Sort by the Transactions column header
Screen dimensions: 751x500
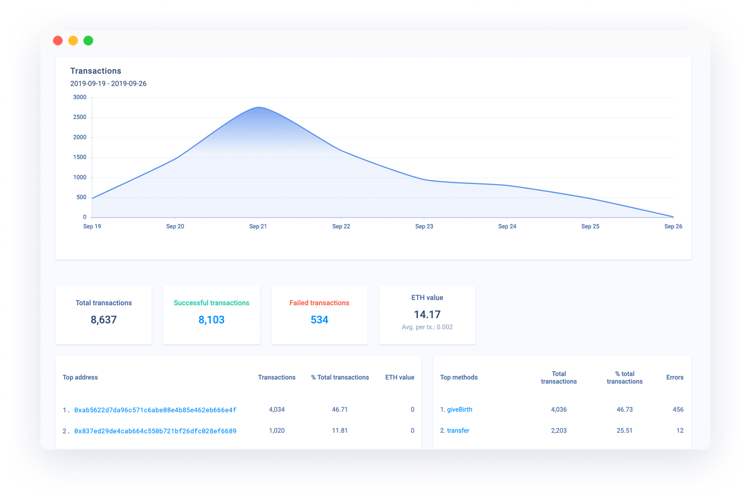pyautogui.click(x=277, y=377)
